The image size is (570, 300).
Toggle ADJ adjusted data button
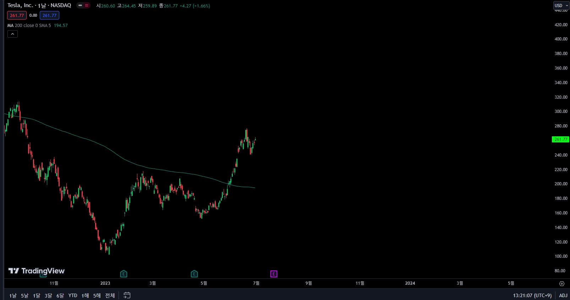pos(563,295)
